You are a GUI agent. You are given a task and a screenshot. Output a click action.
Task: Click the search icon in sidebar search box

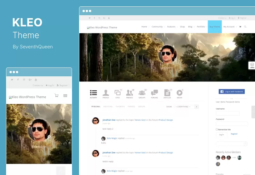point(245,144)
